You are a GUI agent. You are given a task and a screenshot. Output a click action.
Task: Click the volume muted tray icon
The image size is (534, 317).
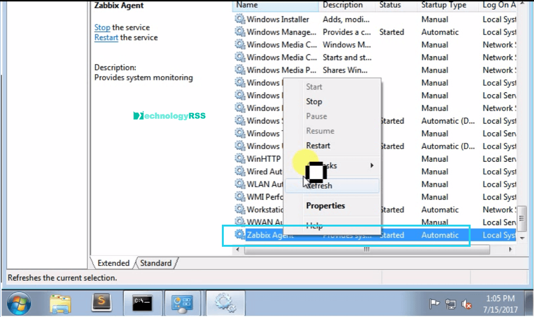click(466, 304)
